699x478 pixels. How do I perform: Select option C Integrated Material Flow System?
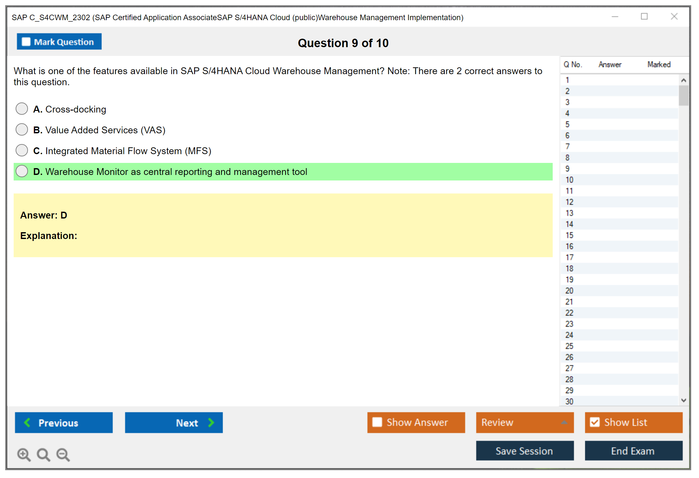22,151
